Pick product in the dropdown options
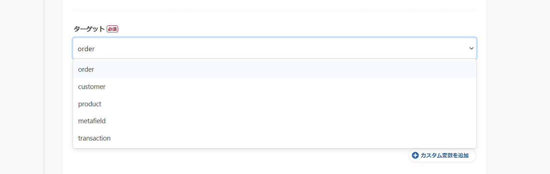This screenshot has width=550, height=174. click(275, 104)
